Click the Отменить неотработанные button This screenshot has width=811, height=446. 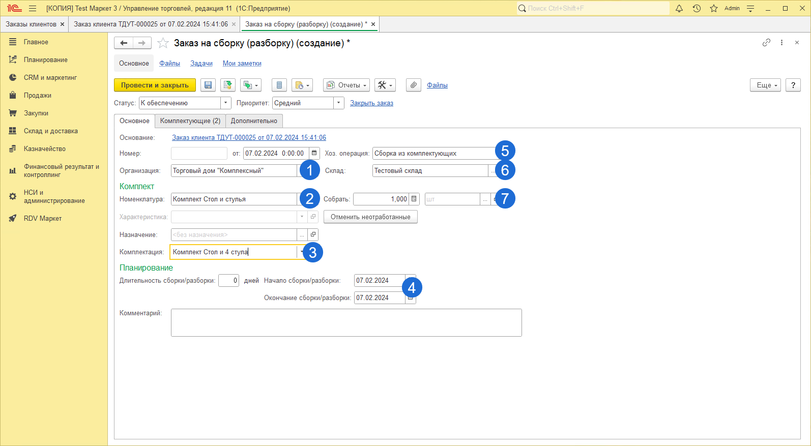[370, 217]
